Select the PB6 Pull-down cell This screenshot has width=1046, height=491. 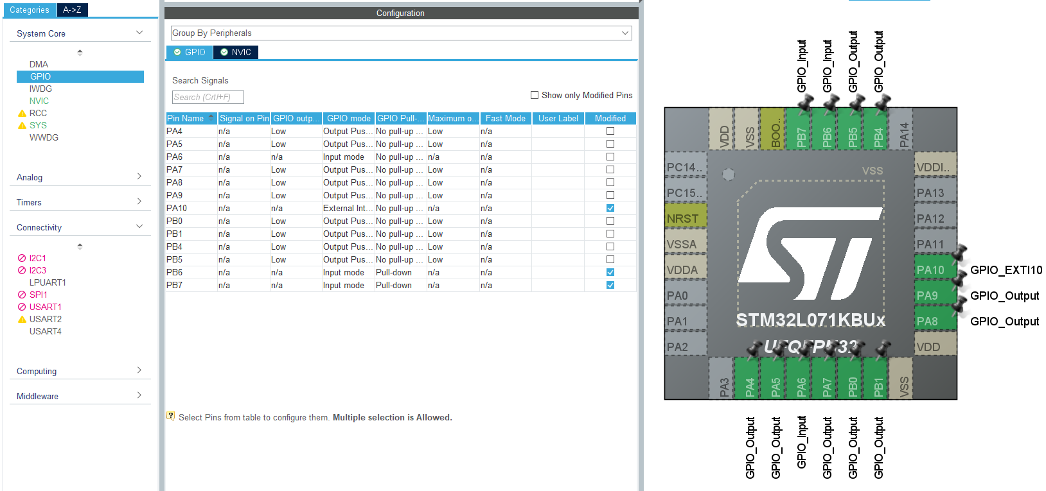click(x=401, y=272)
